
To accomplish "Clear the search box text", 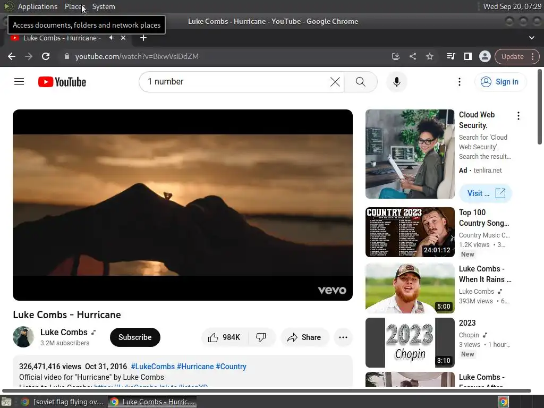I will point(335,82).
